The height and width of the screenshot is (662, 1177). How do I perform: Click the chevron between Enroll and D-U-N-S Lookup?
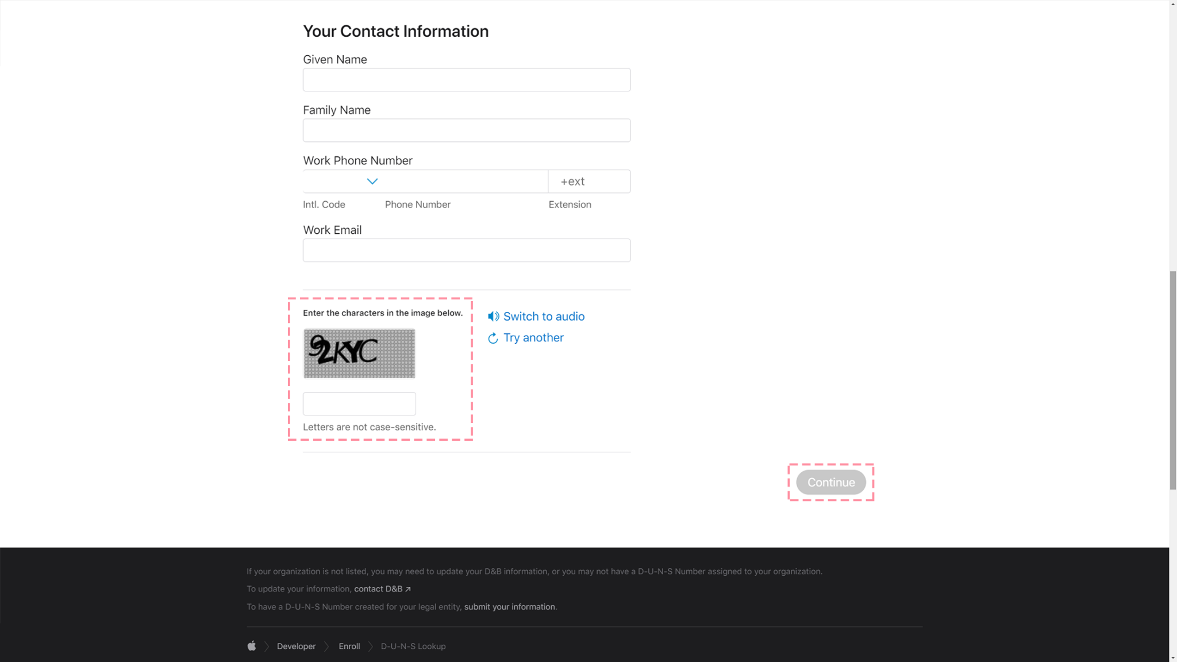[370, 646]
